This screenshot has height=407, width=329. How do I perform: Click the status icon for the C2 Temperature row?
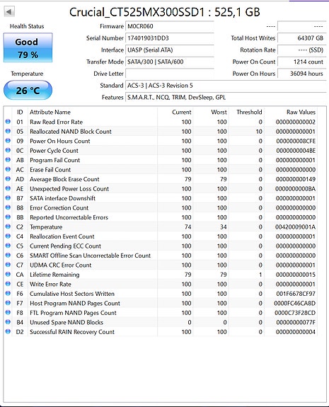click(8, 227)
